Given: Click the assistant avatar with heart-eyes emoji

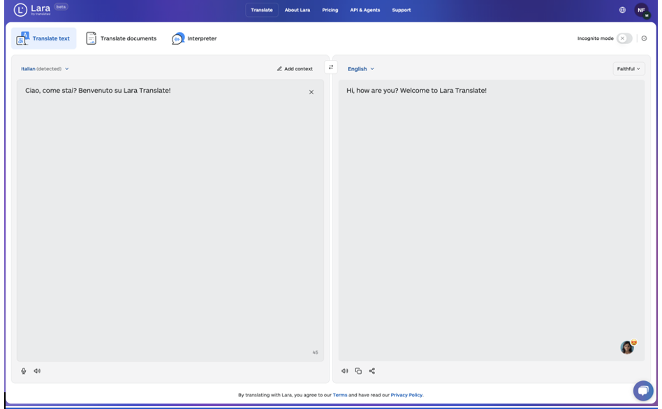Looking at the screenshot, I should [x=628, y=346].
